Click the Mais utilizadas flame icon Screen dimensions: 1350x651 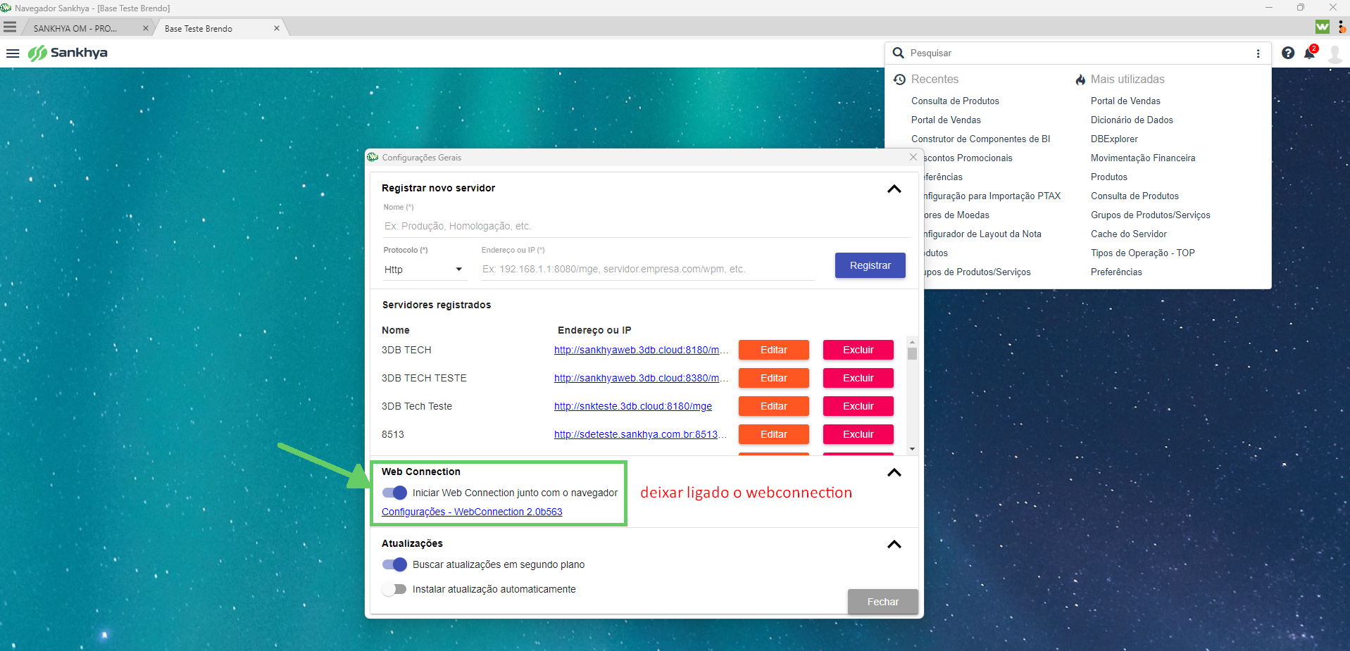1080,80
